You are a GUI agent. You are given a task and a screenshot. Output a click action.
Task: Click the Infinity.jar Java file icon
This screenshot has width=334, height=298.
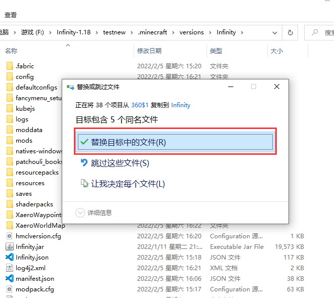point(10,247)
